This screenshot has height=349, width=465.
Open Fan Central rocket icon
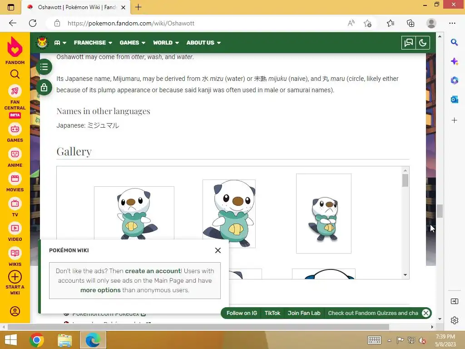point(15,91)
